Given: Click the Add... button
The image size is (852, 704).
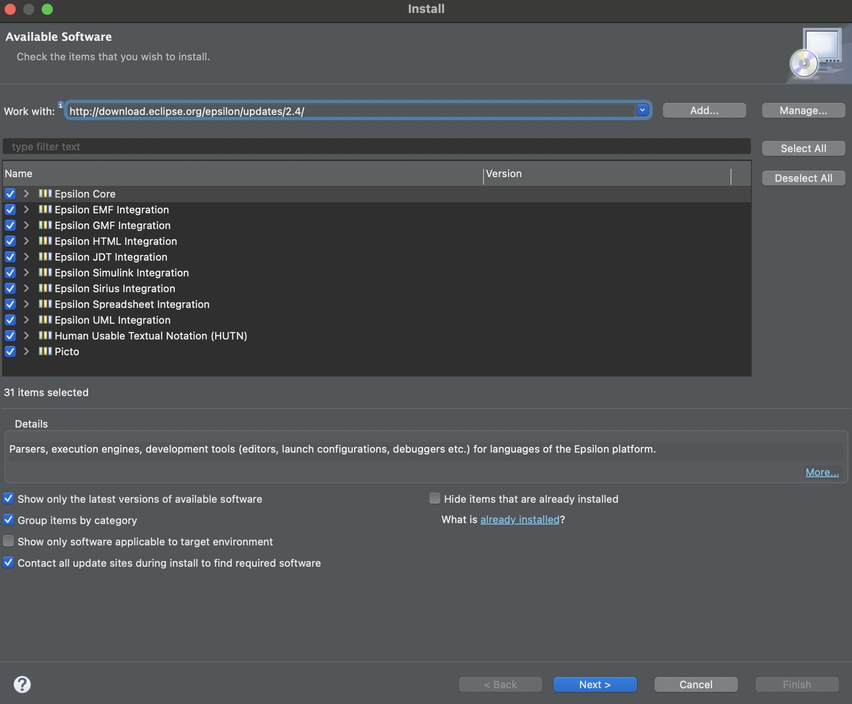Looking at the screenshot, I should point(704,110).
